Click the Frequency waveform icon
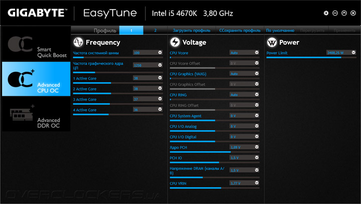Image resolution: width=361 pixels, height=204 pixels. pos(78,42)
